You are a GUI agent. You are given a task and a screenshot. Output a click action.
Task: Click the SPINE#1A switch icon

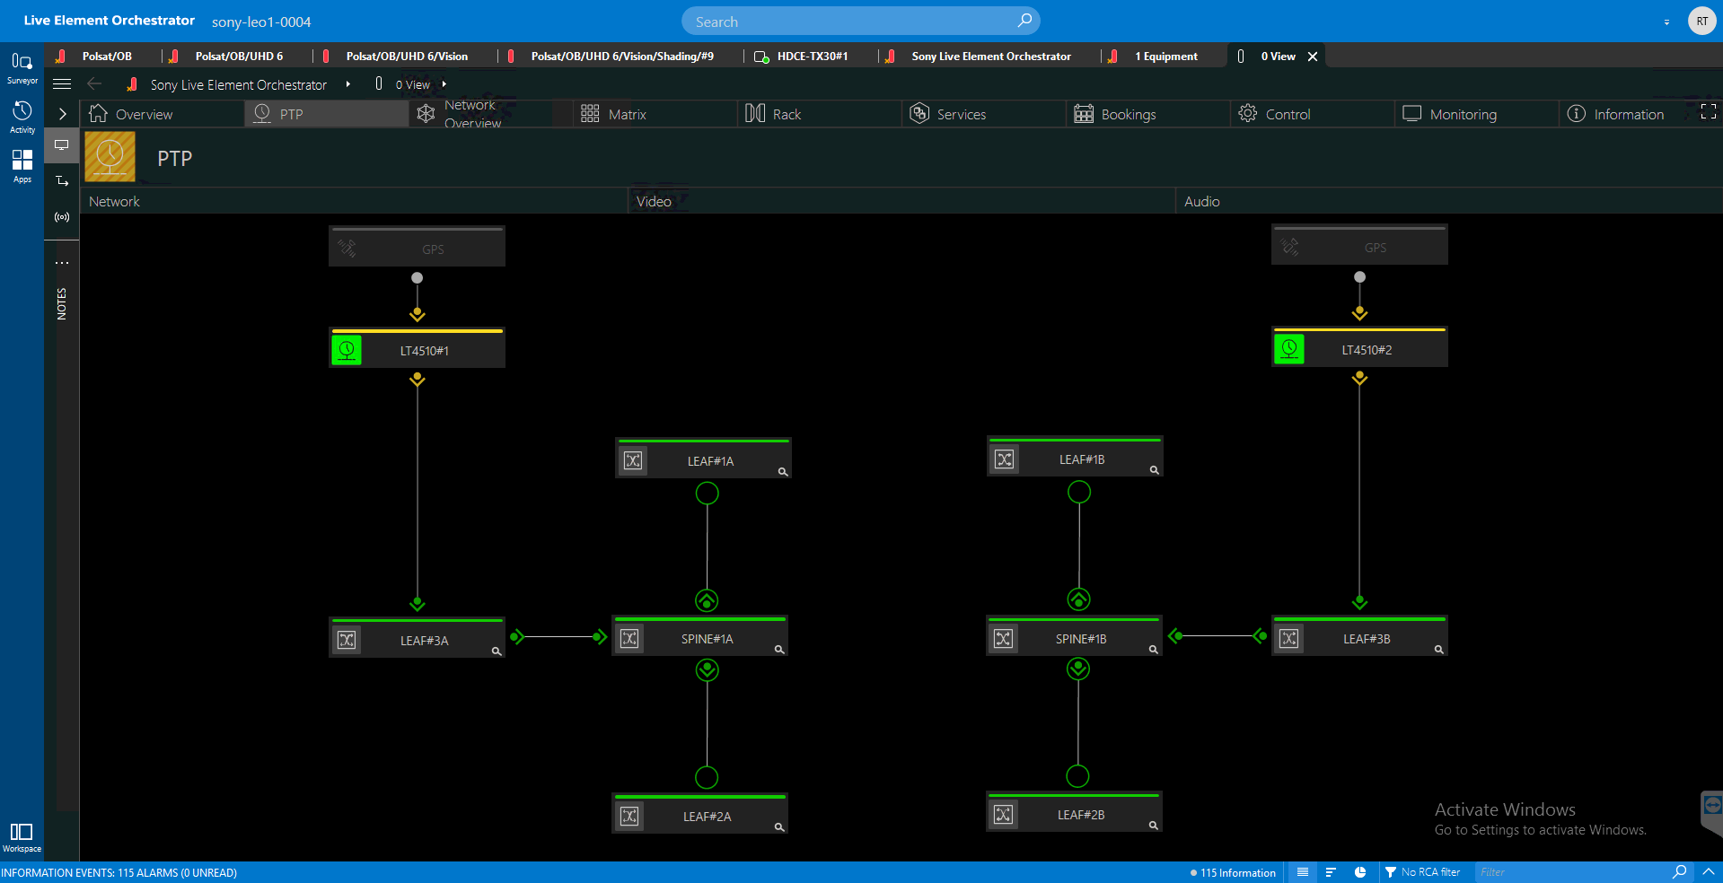click(629, 639)
